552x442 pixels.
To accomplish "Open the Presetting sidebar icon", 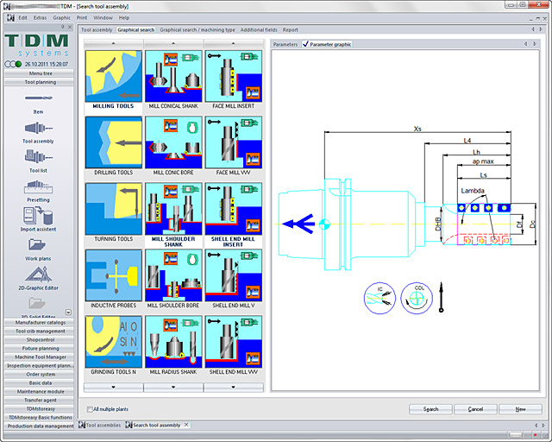I will [x=38, y=186].
